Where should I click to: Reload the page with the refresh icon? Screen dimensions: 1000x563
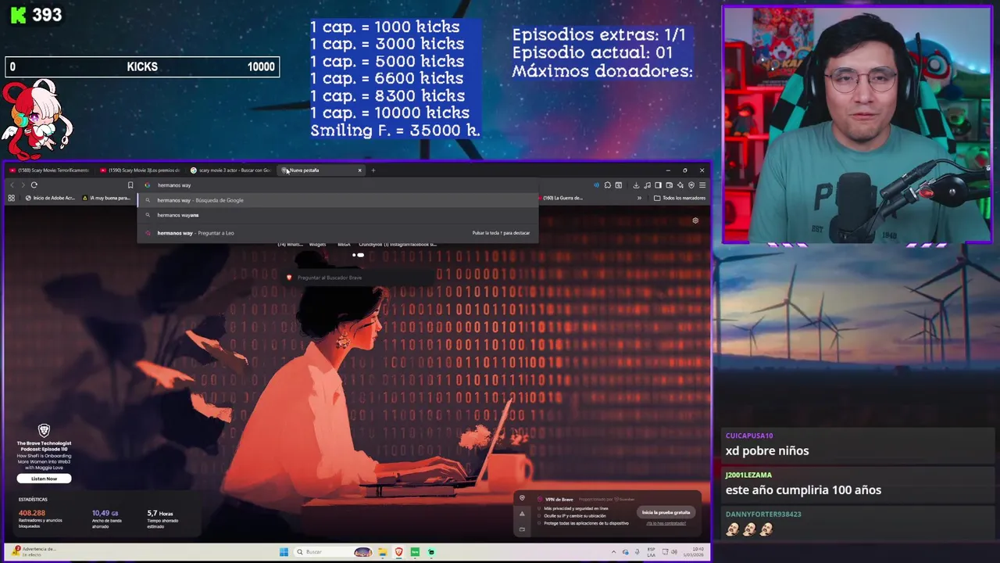tap(34, 185)
